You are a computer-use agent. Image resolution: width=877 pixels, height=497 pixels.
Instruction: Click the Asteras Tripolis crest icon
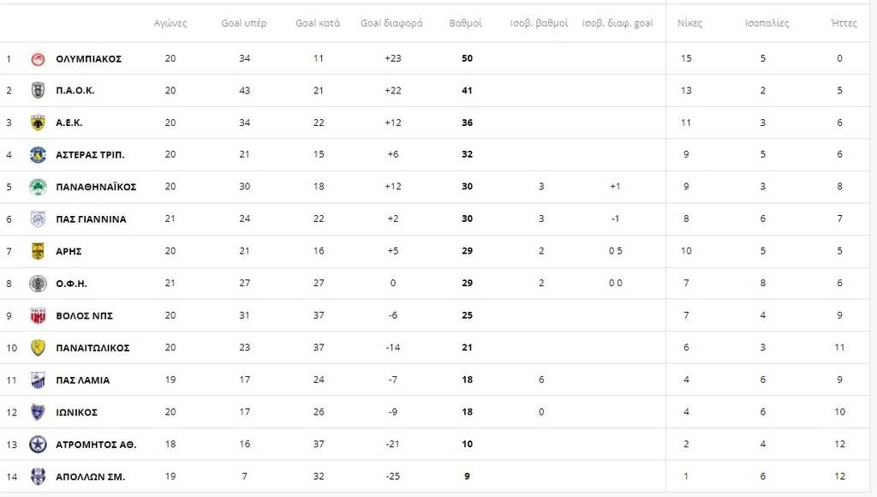[x=38, y=154]
